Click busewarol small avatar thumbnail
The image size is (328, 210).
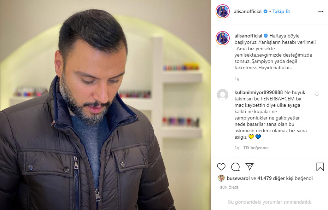coord(221,178)
